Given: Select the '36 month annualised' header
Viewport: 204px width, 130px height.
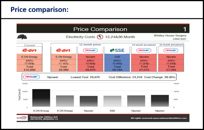Looking at the screenshot, I should (171, 45).
